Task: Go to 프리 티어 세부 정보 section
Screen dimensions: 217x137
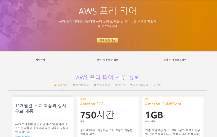Action: tap(107, 60)
